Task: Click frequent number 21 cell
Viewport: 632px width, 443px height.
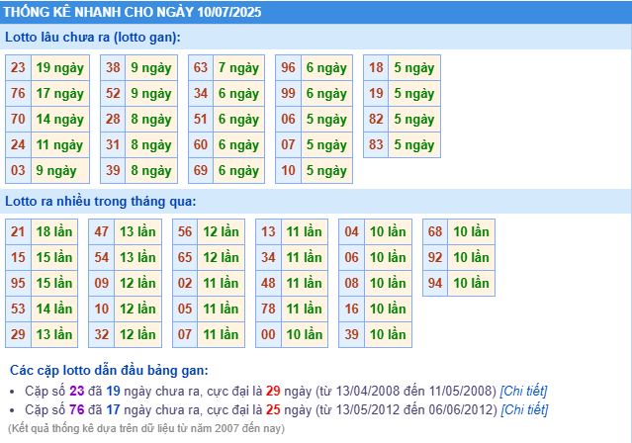Action: click(18, 231)
